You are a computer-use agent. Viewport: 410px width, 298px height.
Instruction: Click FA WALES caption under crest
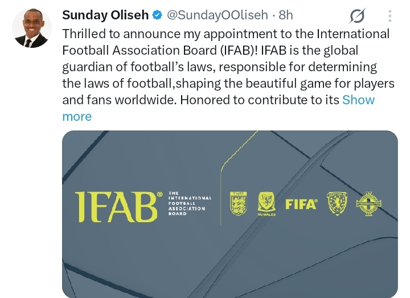coord(266,214)
